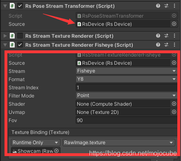Pick a texture for Uvmap field
This screenshot has height=161, width=181.
(174, 112)
